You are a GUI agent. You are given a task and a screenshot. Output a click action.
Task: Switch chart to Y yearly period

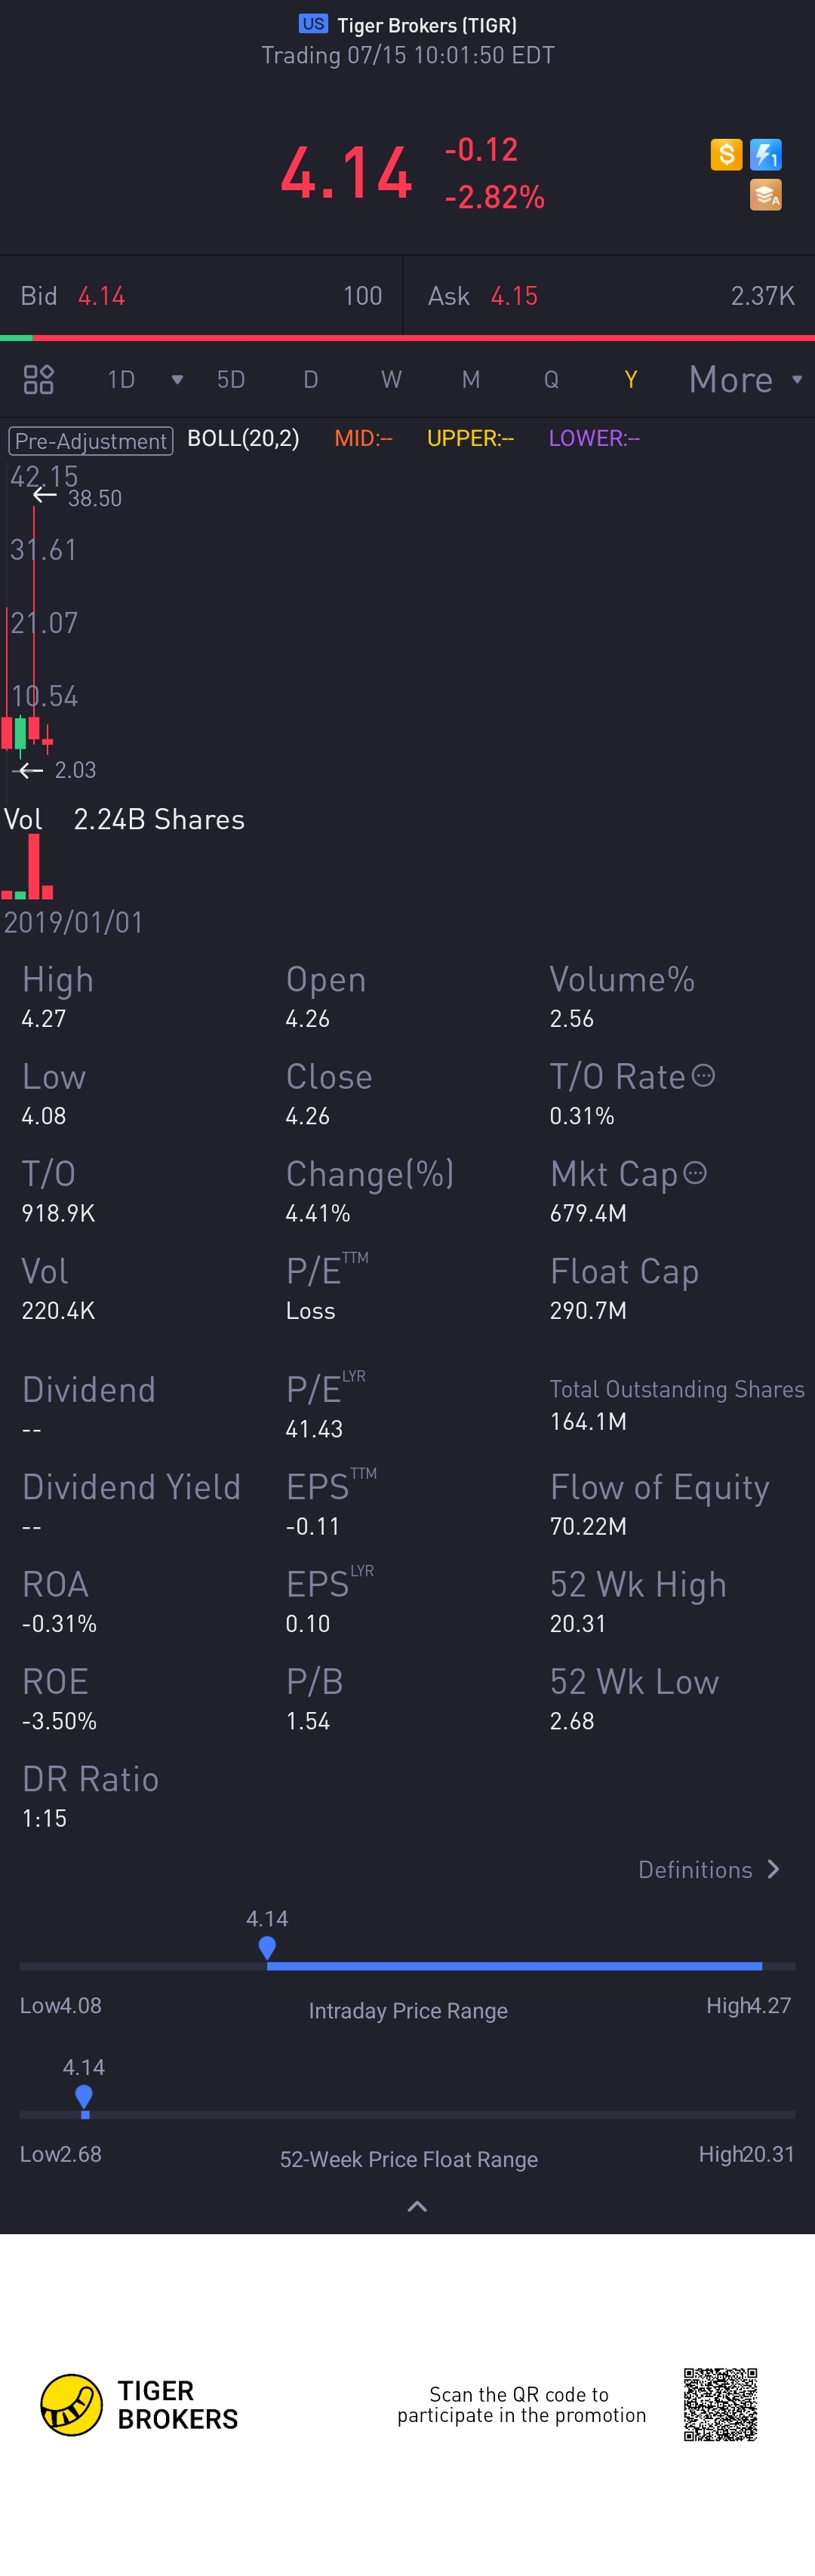click(630, 379)
